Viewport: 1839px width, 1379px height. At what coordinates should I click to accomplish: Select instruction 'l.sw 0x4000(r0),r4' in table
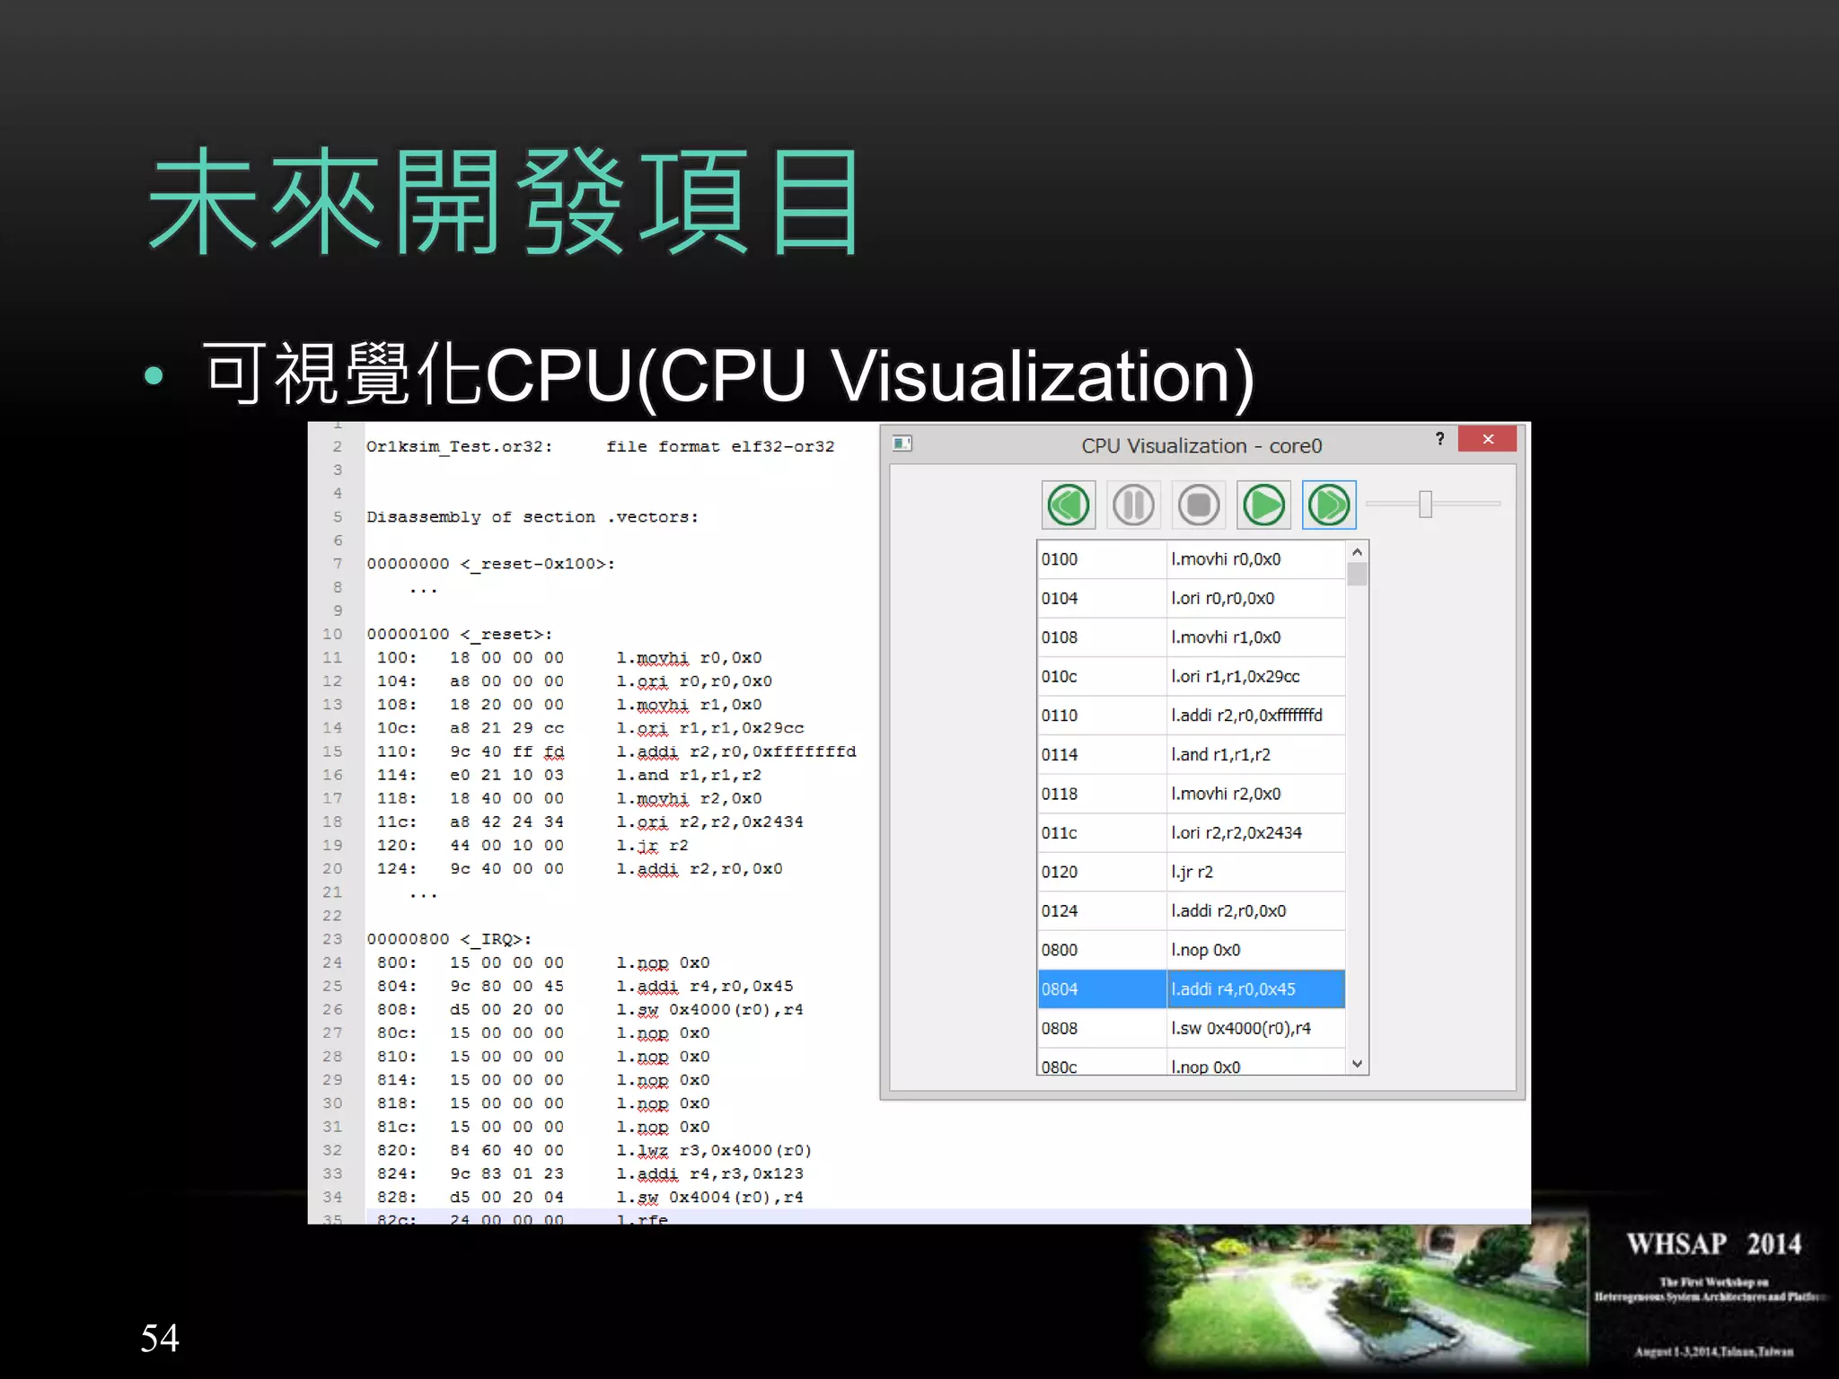tap(1256, 1028)
